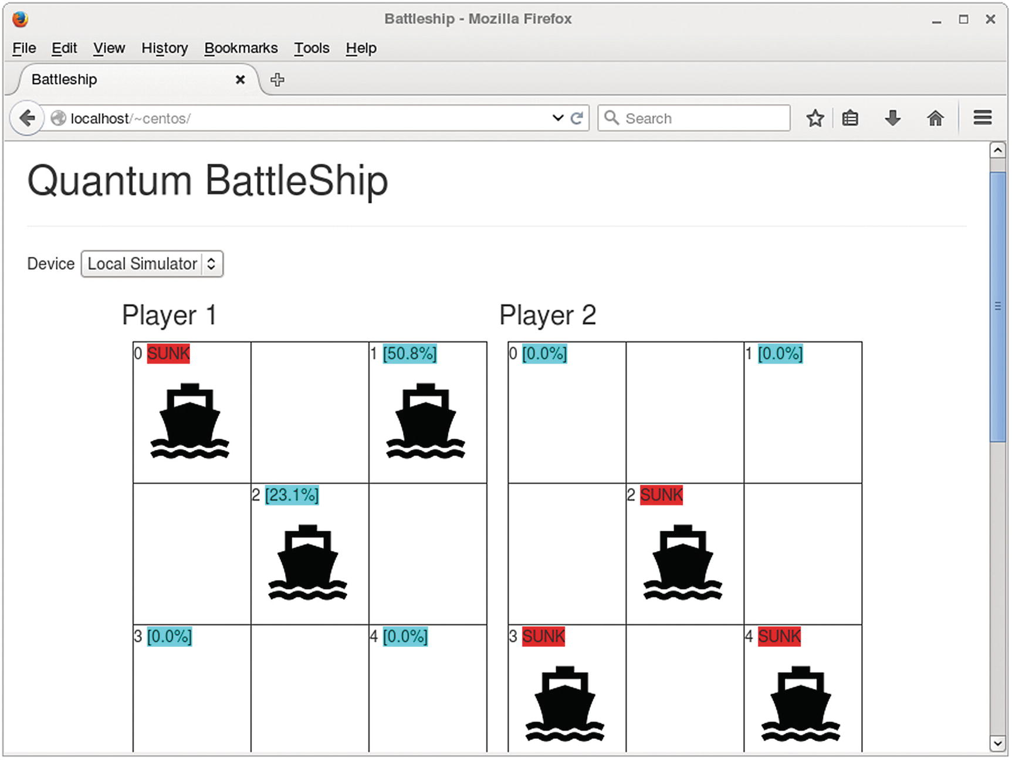Click the Player 2 heading

pos(548,315)
